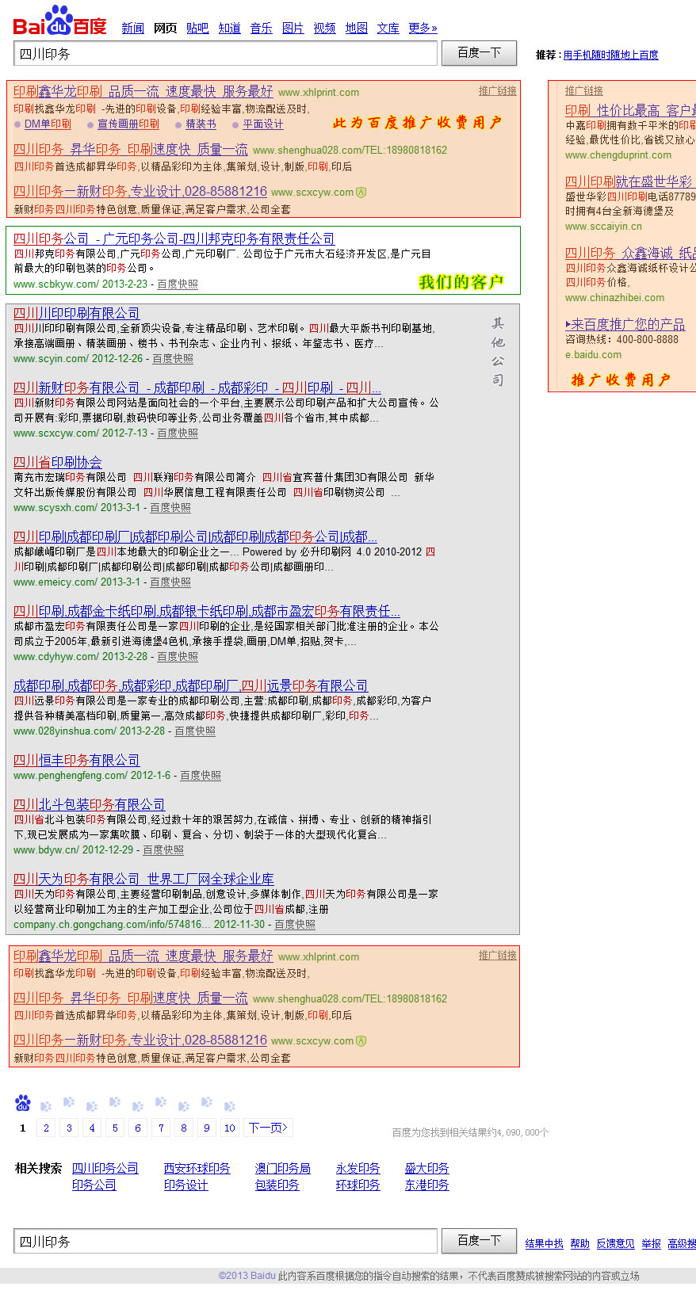This screenshot has height=1294, width=696.
Task: Open related search 四川印务公司
Action: coord(105,1168)
